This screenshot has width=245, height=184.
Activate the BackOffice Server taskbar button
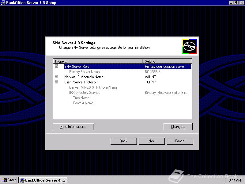(x=43, y=180)
